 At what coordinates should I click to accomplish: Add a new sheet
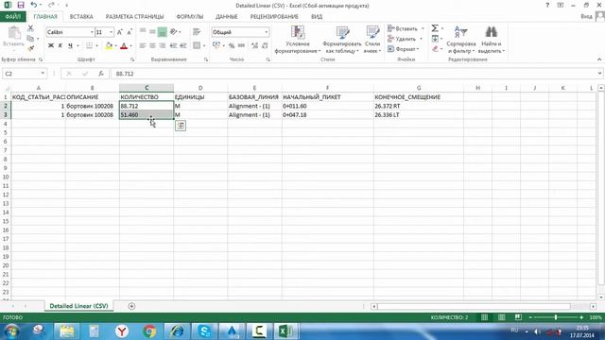[x=131, y=306]
